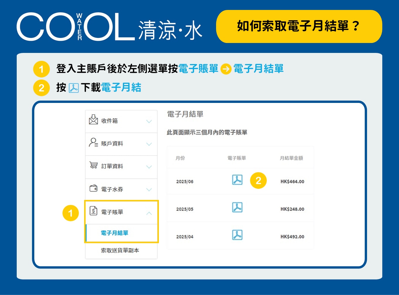
Task: Click the 電子賬單 table column header
Action: (x=237, y=158)
